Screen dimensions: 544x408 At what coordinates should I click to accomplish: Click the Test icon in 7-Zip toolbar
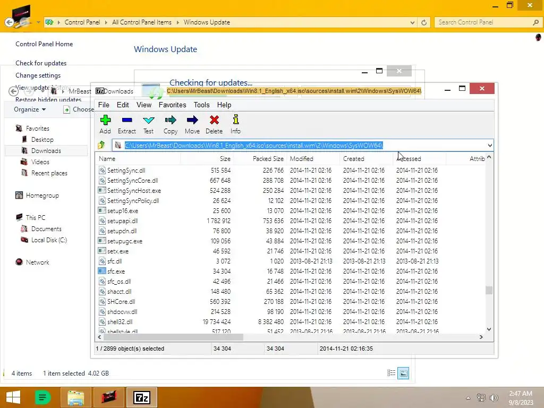tap(149, 120)
